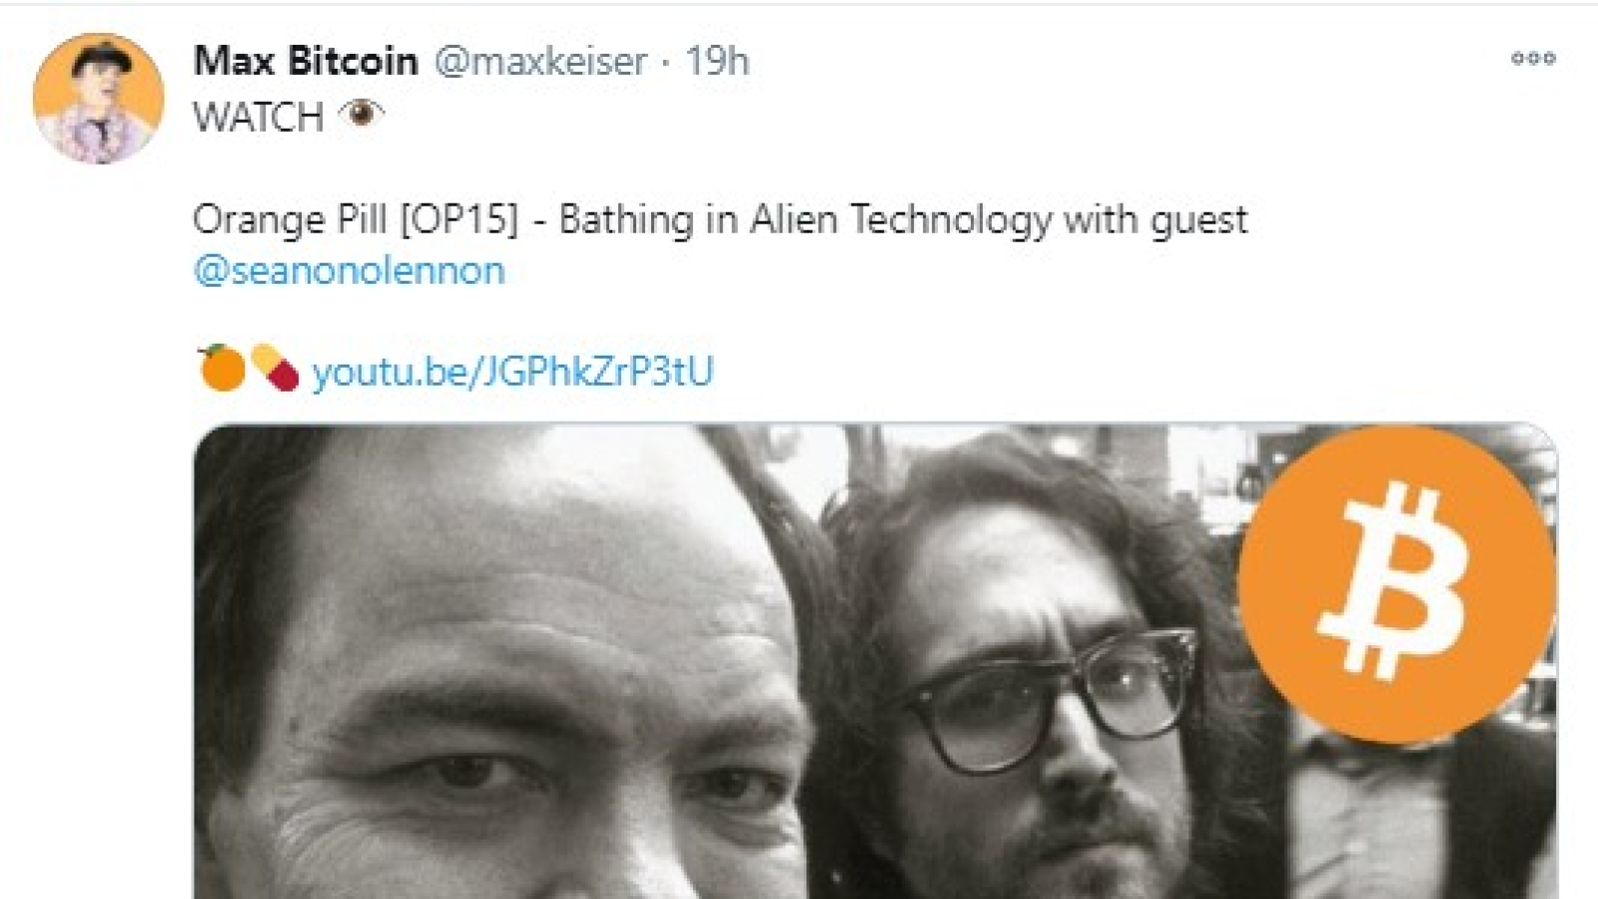This screenshot has width=1598, height=899.
Task: Click the orange Bitcoin logo in photo
Action: (1396, 584)
